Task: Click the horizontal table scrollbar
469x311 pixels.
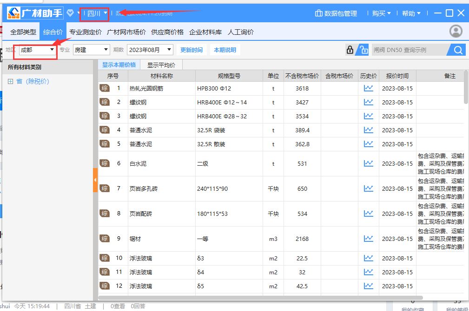Action: [x=260, y=298]
